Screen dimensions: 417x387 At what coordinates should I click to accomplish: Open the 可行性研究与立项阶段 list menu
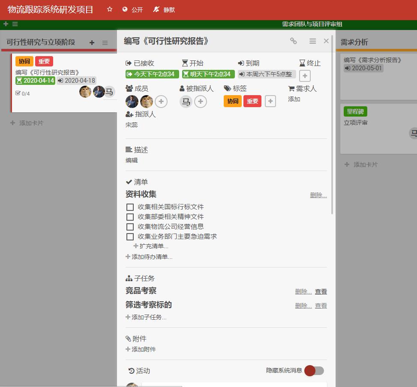click(x=105, y=42)
